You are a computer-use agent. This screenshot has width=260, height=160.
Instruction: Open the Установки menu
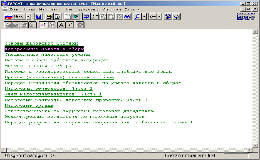111,10
